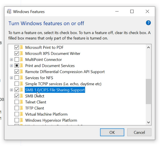This screenshot has width=163, height=146.
Task: Click the scrollbar down arrow
Action: coord(148,122)
